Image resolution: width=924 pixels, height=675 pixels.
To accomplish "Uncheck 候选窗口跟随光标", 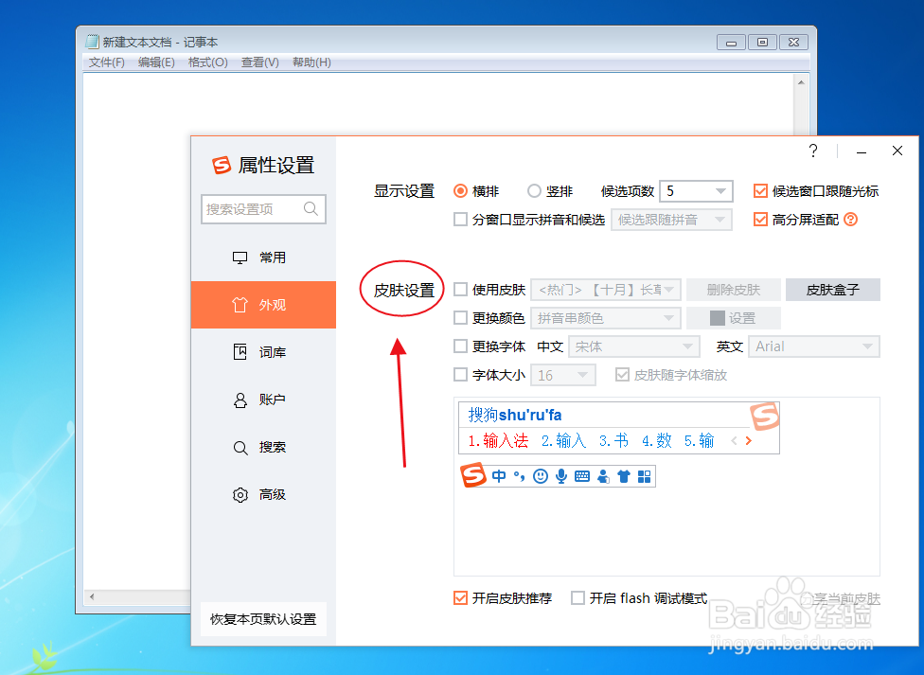I will click(x=761, y=191).
